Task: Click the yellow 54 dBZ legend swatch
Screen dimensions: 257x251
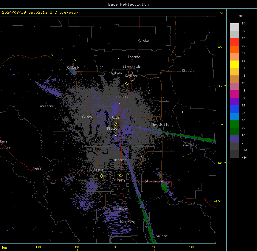Action: (x=234, y=64)
